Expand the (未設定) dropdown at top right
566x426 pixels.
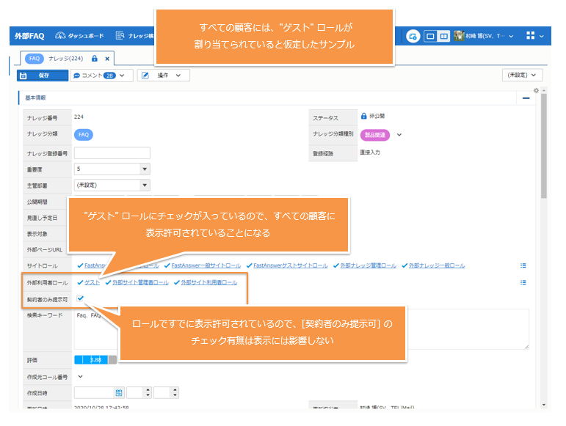tap(522, 75)
